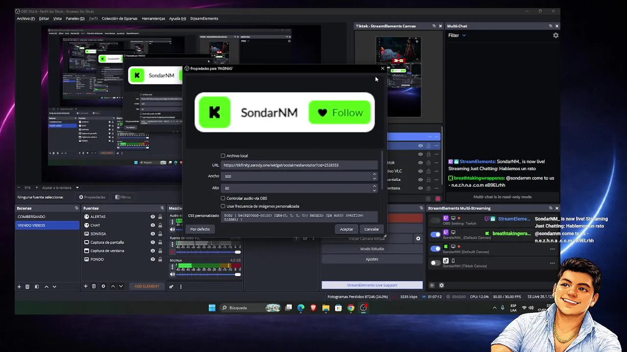The image size is (627, 352).
Task: Toggle SondarNM Default Canvas Kick streaming switch
Action: (x=435, y=249)
